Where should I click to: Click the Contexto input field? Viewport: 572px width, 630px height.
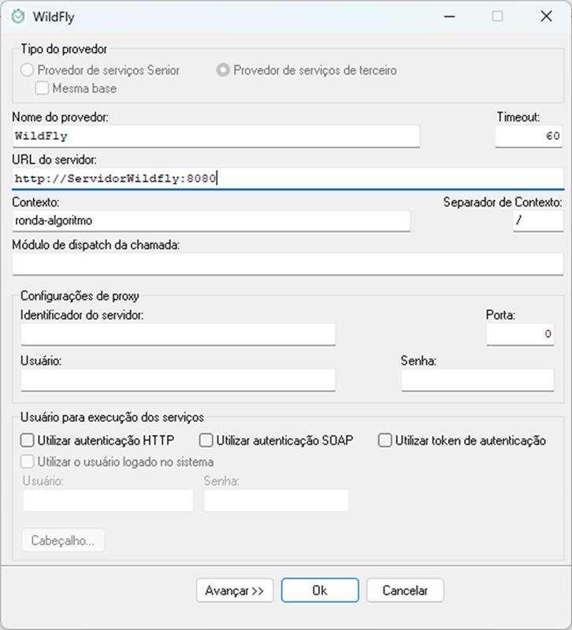211,220
